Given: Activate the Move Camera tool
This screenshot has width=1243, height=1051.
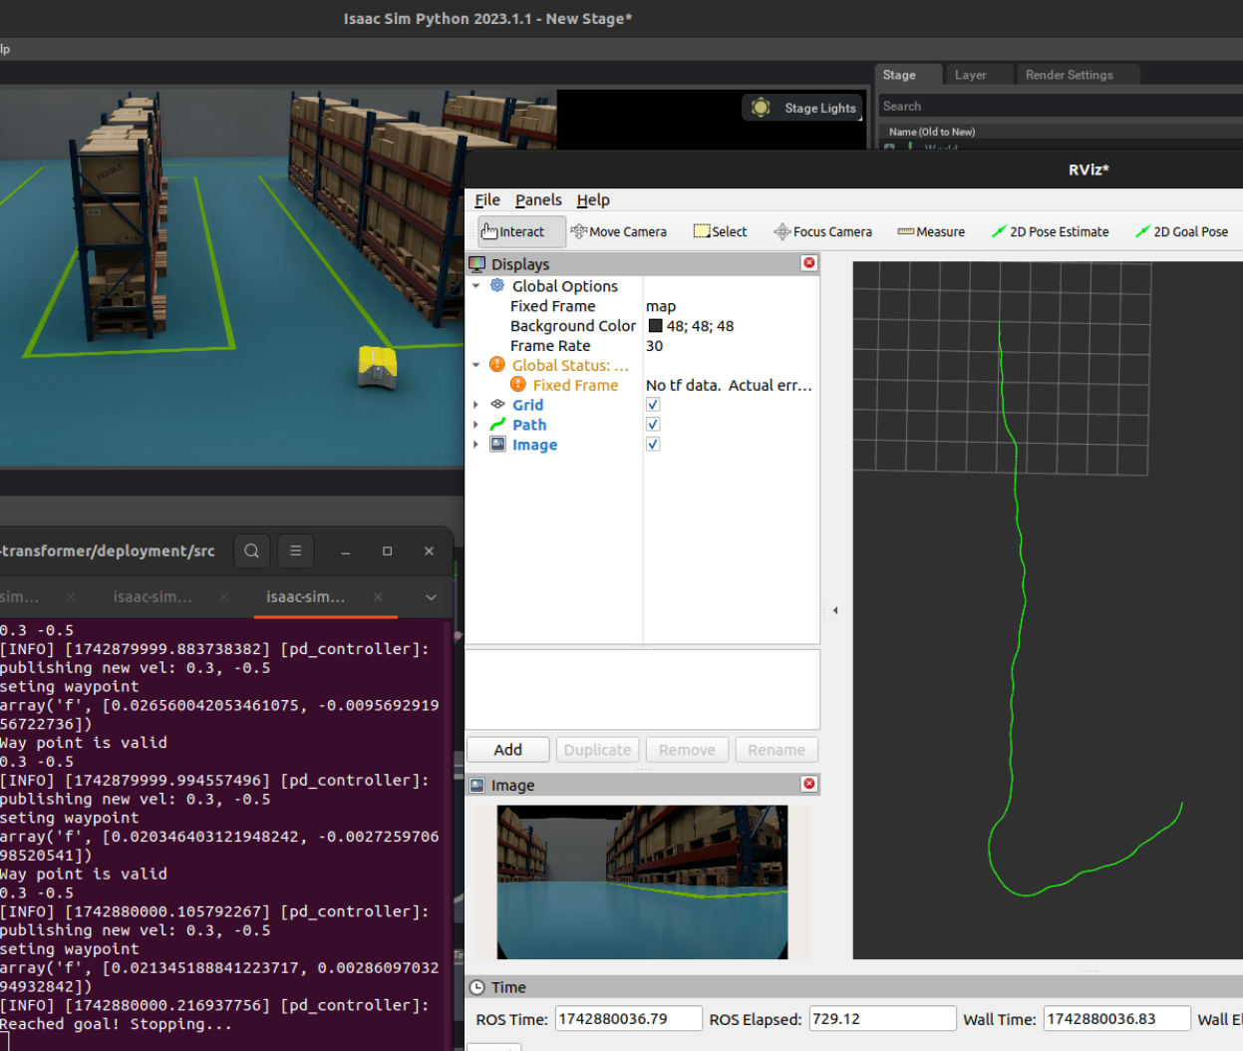Looking at the screenshot, I should pyautogui.click(x=618, y=231).
